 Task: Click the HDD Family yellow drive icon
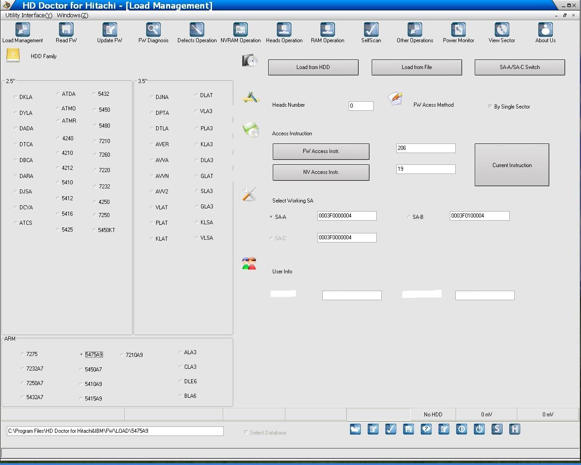tap(13, 56)
